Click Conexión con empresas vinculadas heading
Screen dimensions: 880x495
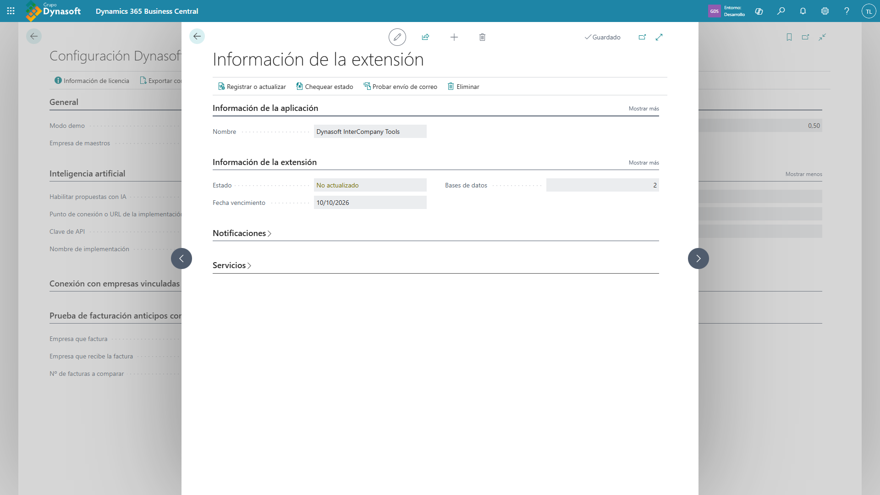(115, 284)
